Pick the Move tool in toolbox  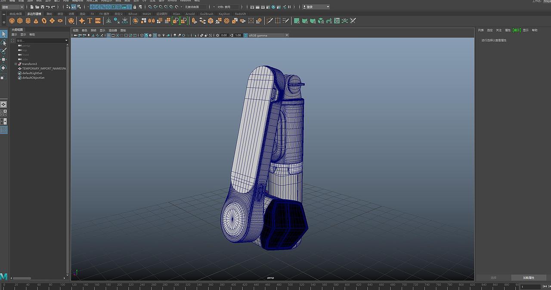(3, 59)
